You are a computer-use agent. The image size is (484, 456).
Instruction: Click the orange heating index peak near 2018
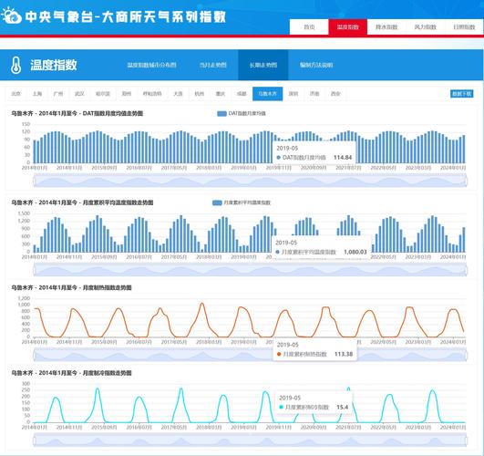202,304
